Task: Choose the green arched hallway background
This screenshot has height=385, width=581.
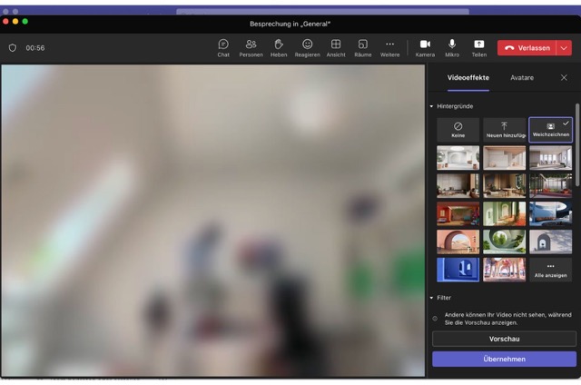Action: (x=505, y=213)
